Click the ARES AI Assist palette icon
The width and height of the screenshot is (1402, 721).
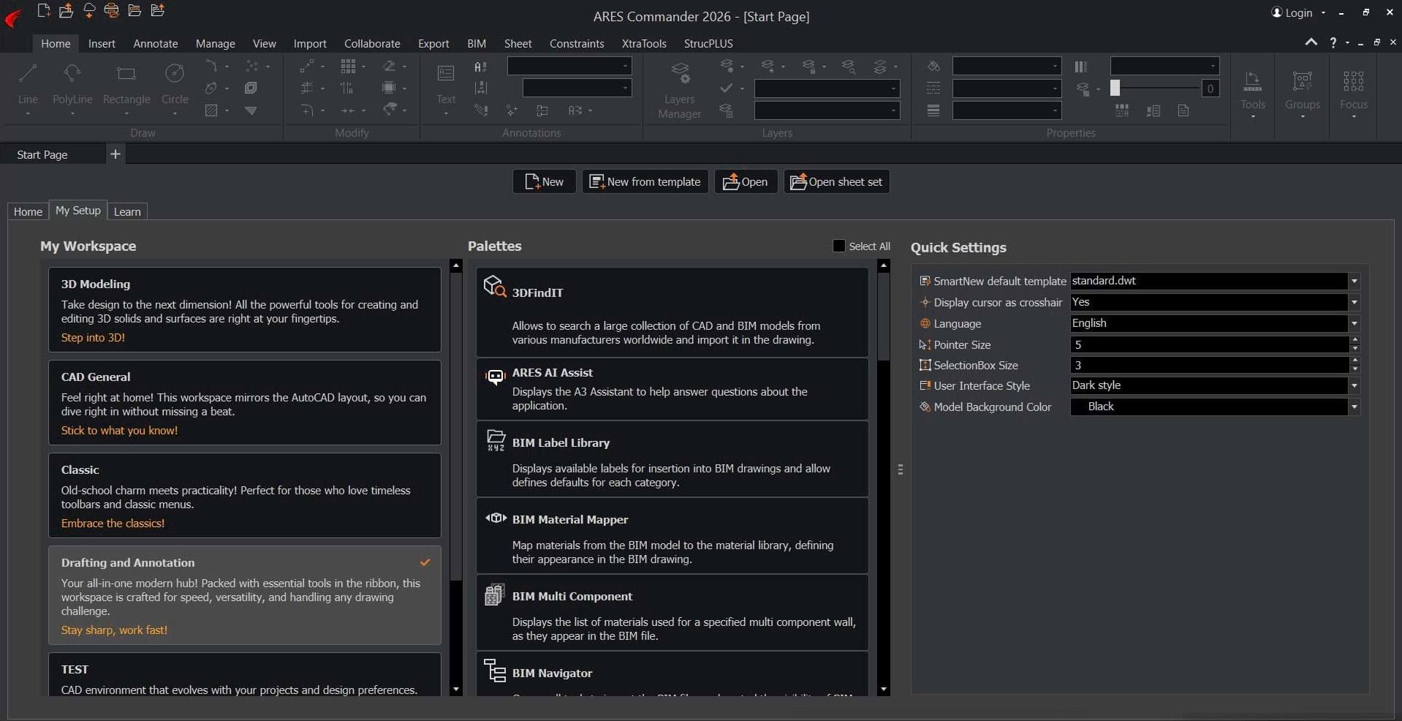tap(496, 376)
